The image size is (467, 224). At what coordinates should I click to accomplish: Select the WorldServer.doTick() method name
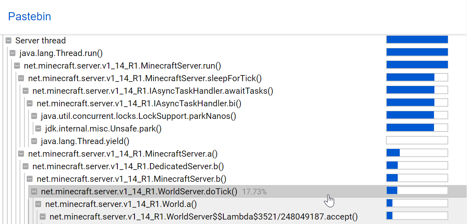(139, 192)
